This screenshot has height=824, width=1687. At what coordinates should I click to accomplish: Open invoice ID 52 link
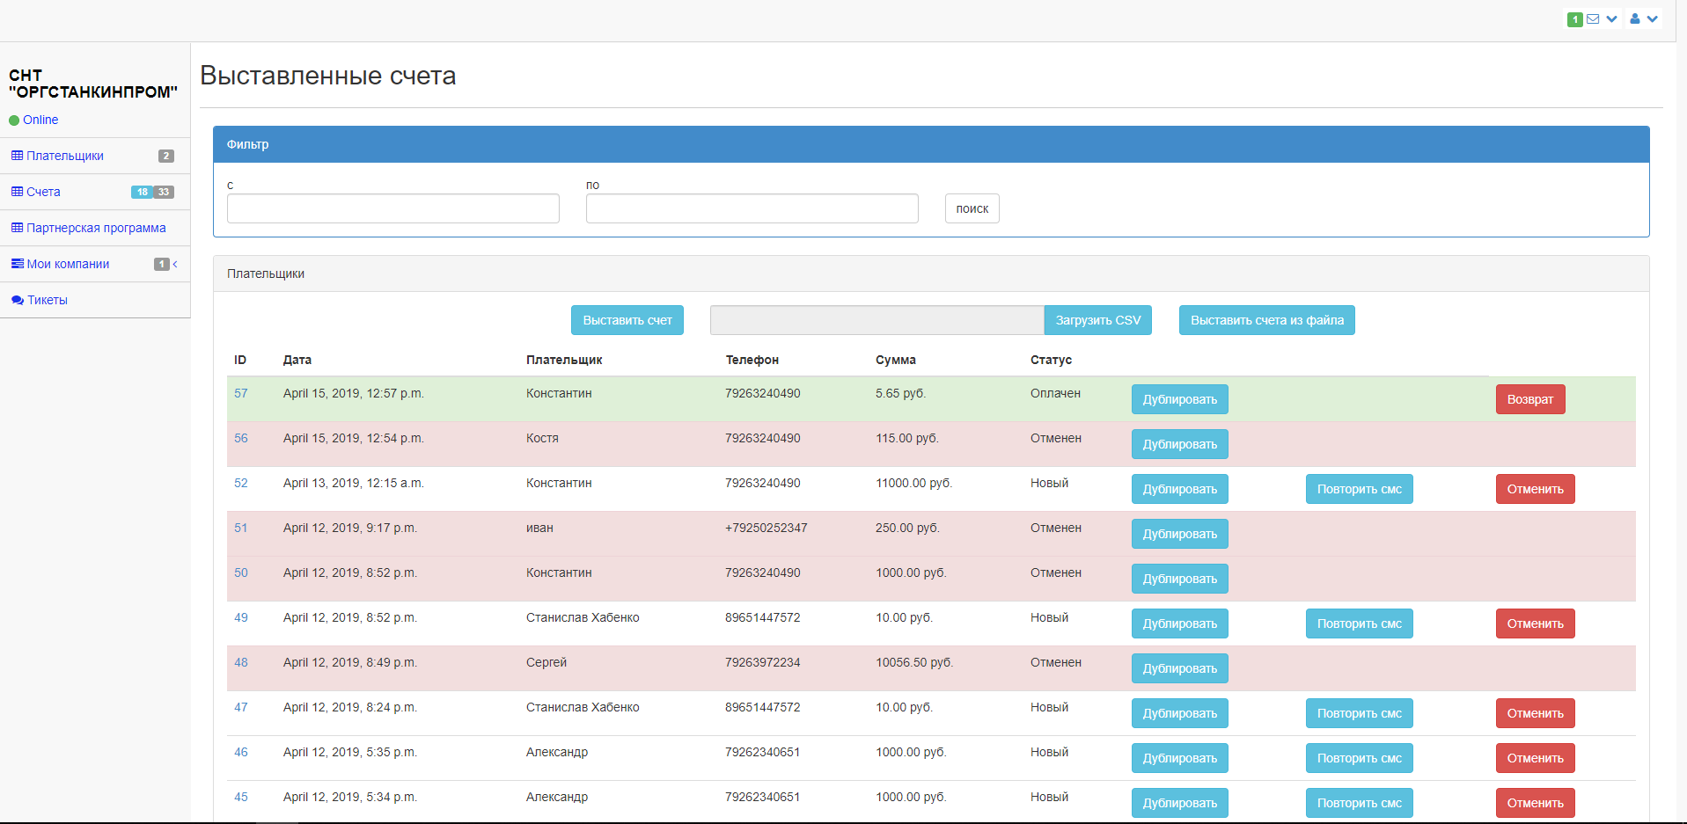pyautogui.click(x=241, y=483)
